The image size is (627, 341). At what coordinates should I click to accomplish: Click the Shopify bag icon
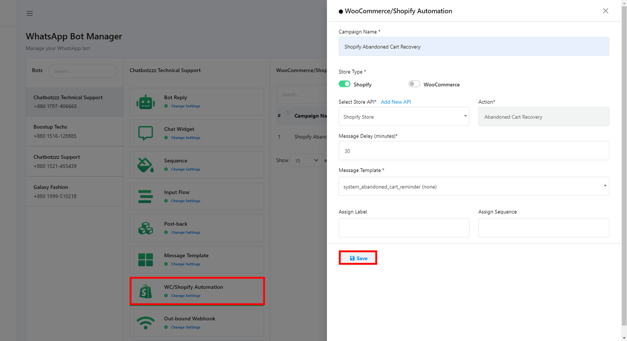click(145, 291)
